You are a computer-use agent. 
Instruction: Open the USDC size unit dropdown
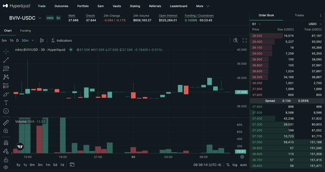pos(315,24)
